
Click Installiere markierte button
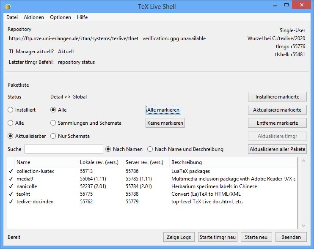coord(277,97)
